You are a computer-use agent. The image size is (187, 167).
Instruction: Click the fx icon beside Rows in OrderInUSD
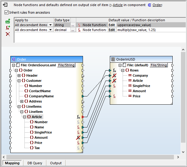click(114, 70)
